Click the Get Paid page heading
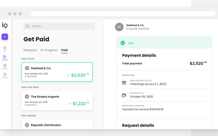The width and height of the screenshot is (218, 136). pos(36,39)
